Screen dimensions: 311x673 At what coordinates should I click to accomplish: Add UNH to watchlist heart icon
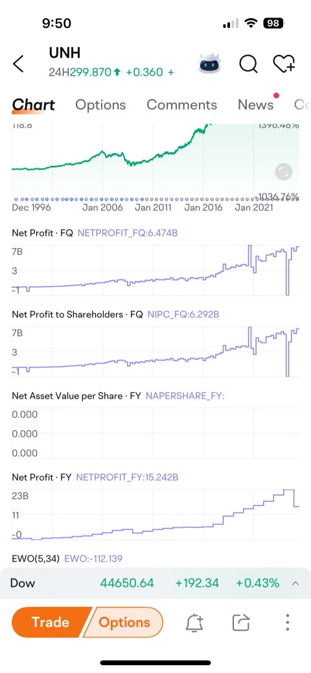click(x=284, y=63)
